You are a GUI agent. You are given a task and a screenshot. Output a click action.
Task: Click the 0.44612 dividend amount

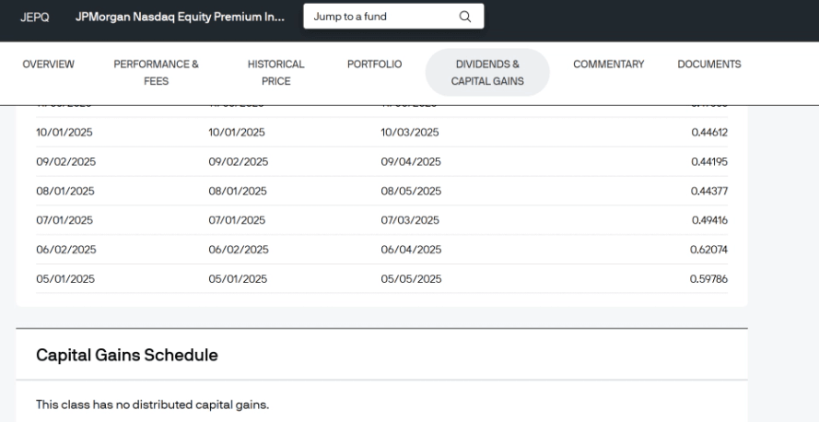(x=708, y=132)
